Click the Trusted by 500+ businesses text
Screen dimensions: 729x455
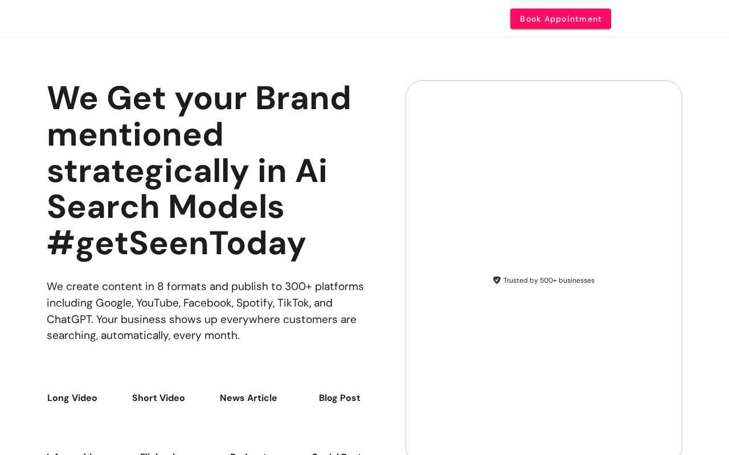[548, 280]
